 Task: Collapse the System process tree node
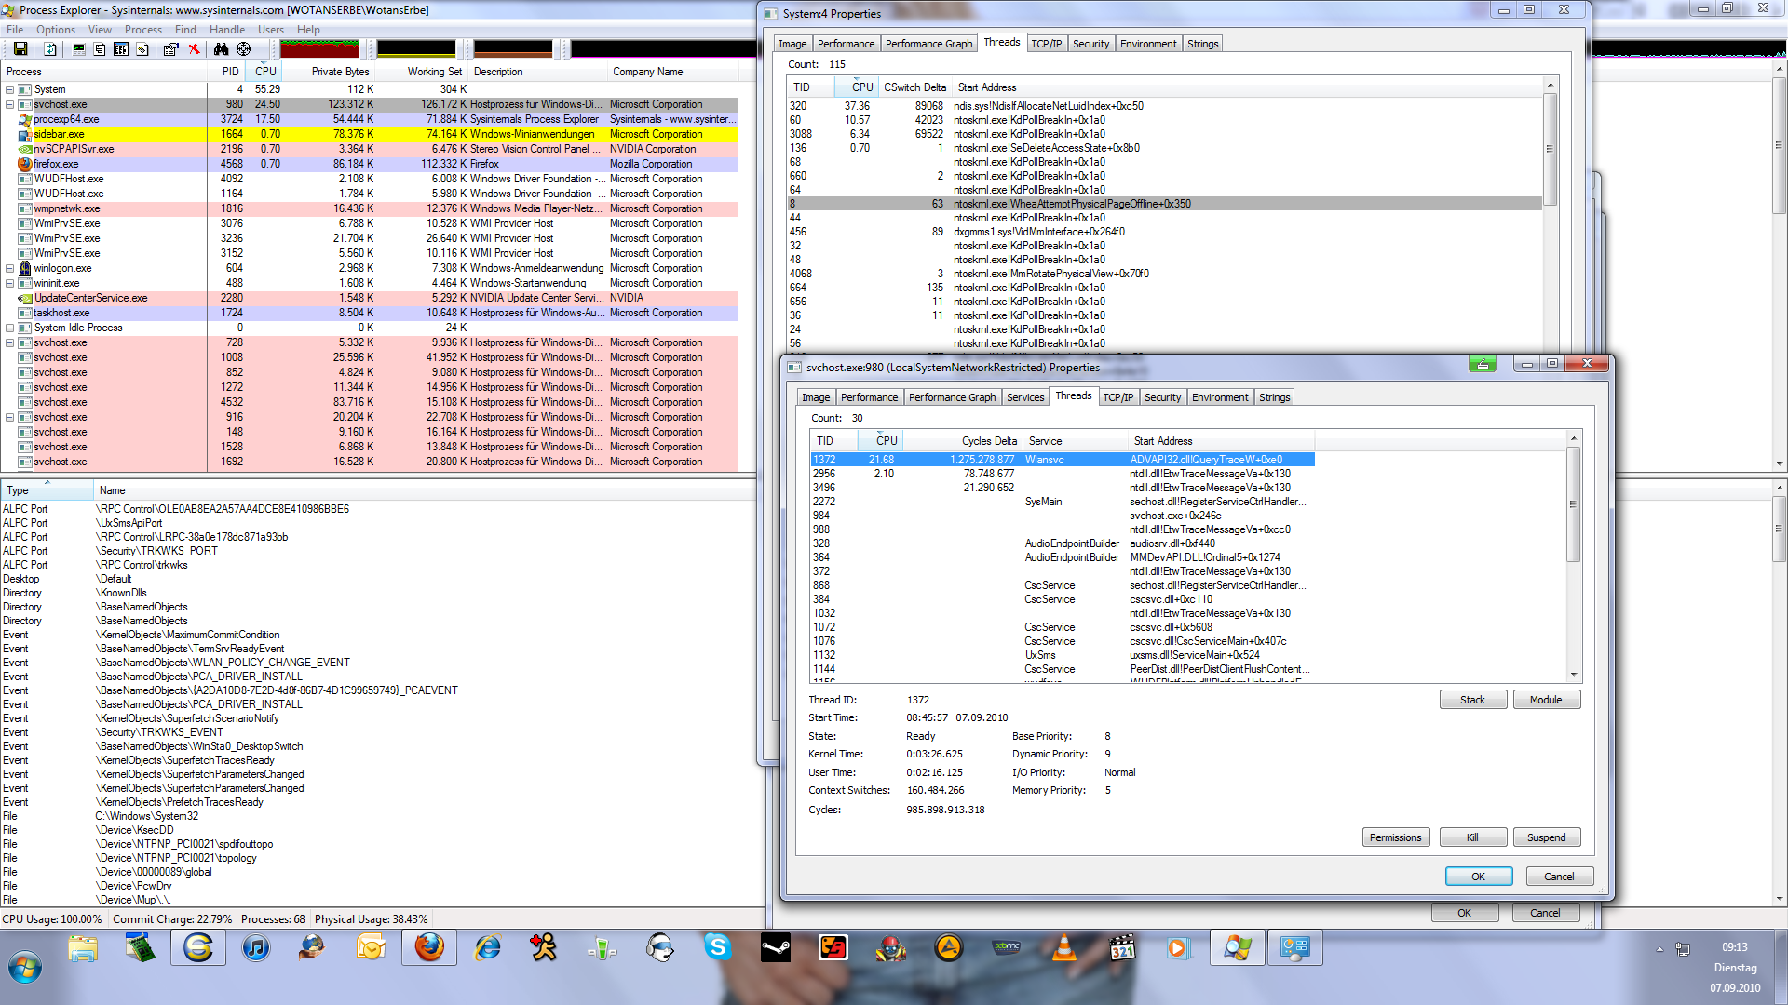[x=9, y=90]
